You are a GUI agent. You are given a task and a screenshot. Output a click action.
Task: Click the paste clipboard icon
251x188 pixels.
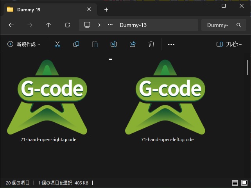tap(95, 44)
